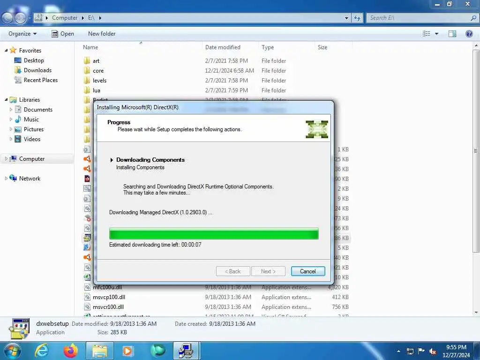Go forward in Explorer navigation
Screen dimensions: 480x360
coord(20,18)
